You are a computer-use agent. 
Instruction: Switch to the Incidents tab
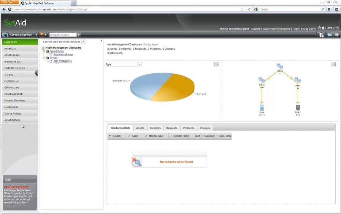point(155,128)
